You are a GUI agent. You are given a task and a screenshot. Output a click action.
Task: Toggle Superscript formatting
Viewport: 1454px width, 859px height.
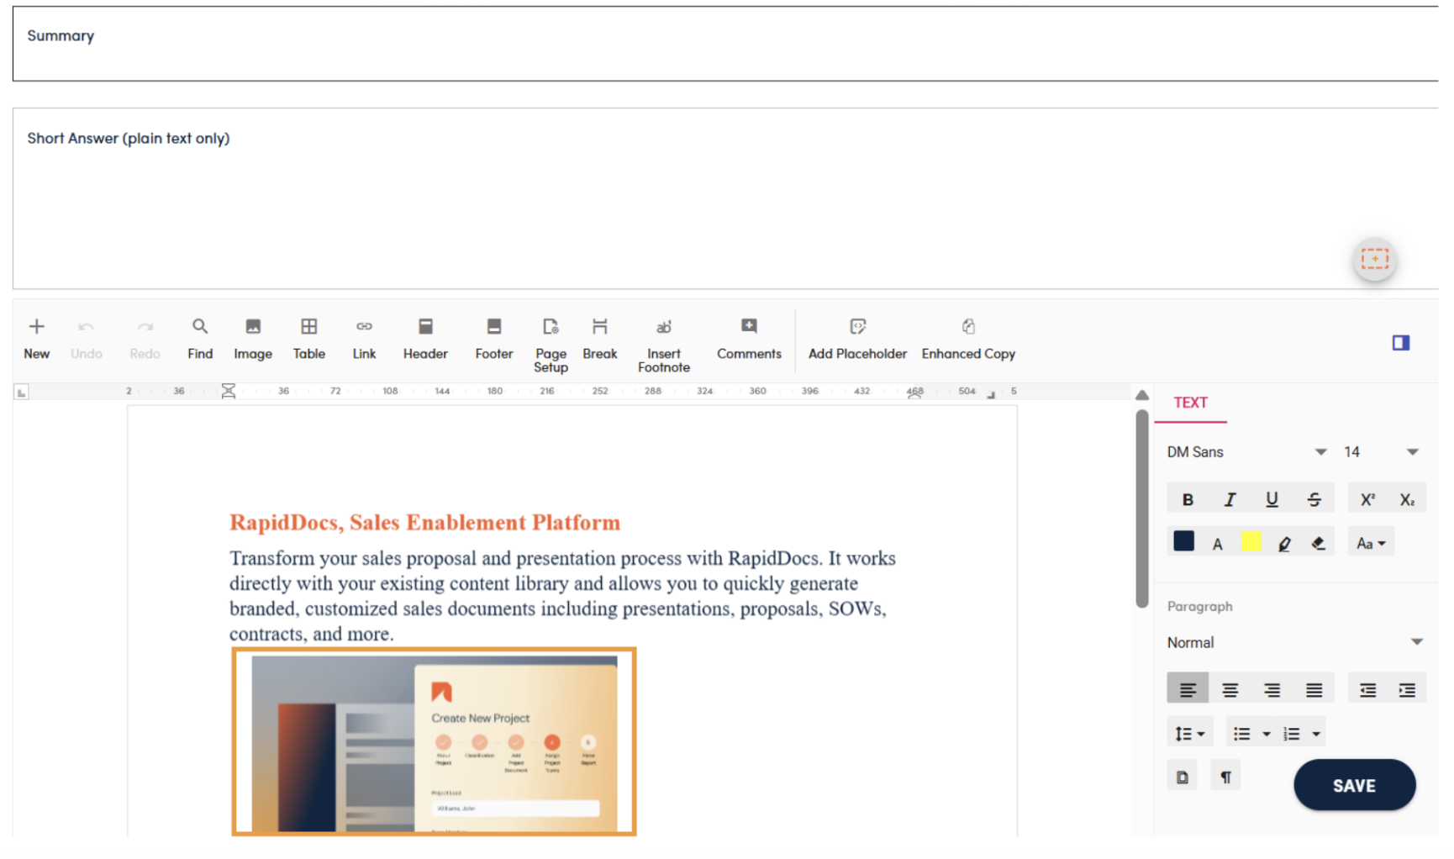click(x=1367, y=499)
